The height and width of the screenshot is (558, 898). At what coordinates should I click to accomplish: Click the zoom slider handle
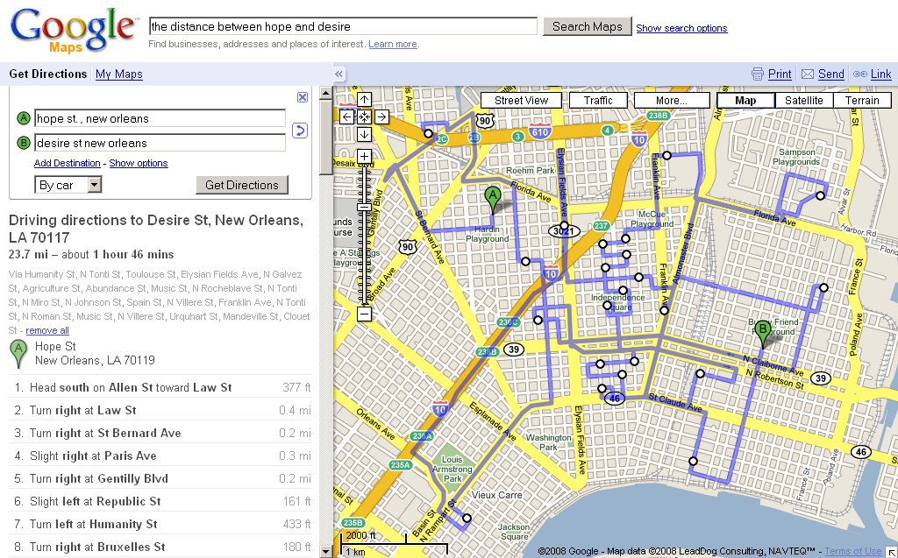point(364,208)
